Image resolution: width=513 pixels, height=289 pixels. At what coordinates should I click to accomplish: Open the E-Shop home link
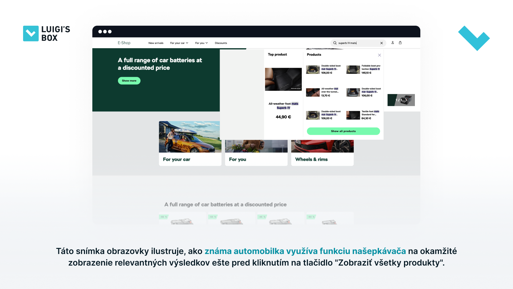pos(124,43)
